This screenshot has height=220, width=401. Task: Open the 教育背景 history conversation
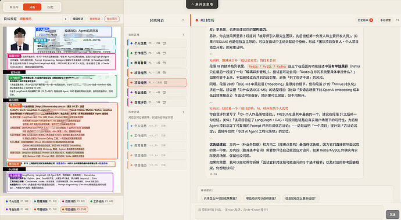(x=157, y=145)
